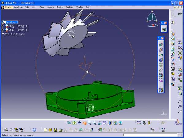Open the Insert menu
This screenshot has height=138, width=184.
[50, 7]
